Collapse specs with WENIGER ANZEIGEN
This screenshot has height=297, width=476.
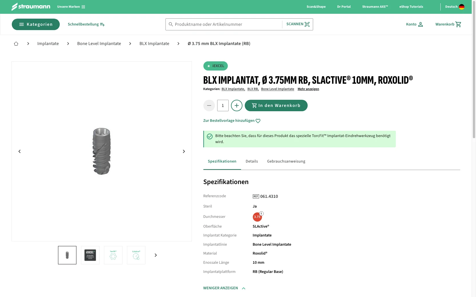pos(224,288)
